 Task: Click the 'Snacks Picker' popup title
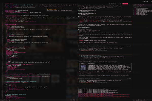52,9
